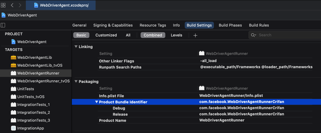Click the WebDriverAgent project blueprint icon in sidebar
This screenshot has height=133, width=321.
point(13,42)
